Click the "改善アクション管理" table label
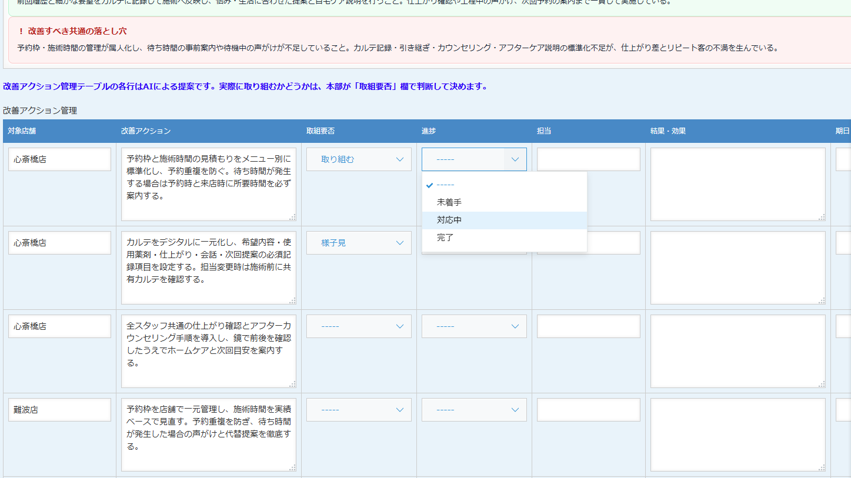This screenshot has height=478, width=851. (x=40, y=111)
